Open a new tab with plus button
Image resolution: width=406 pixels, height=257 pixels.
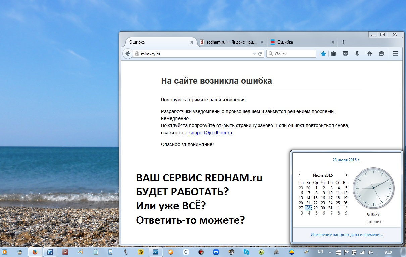point(343,42)
